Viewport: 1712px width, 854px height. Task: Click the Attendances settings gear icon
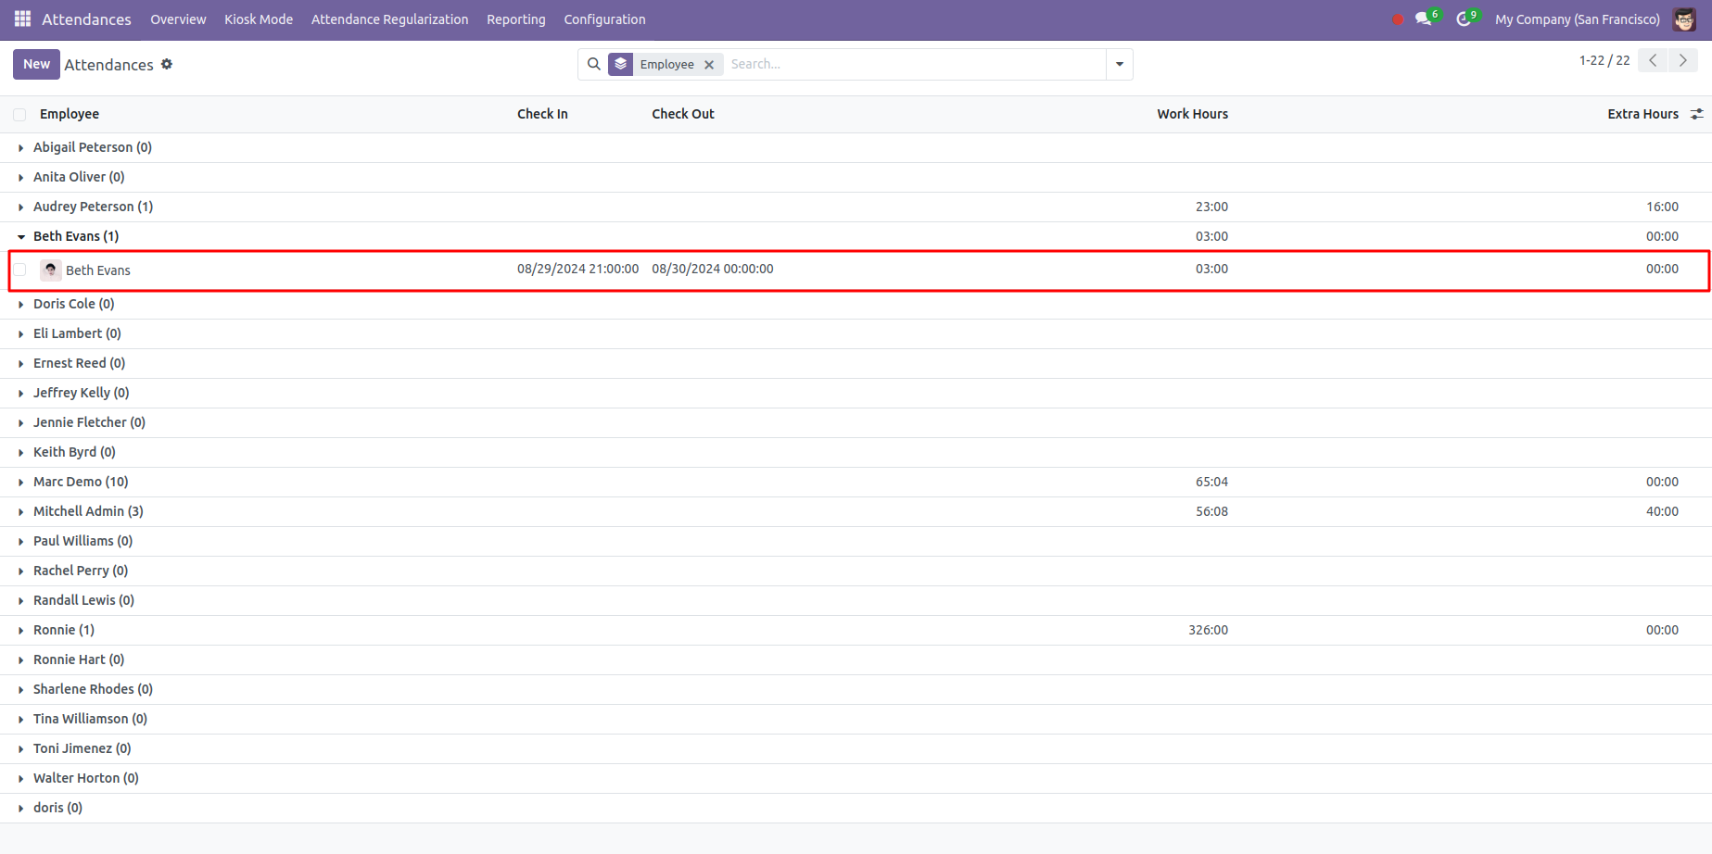coord(167,64)
